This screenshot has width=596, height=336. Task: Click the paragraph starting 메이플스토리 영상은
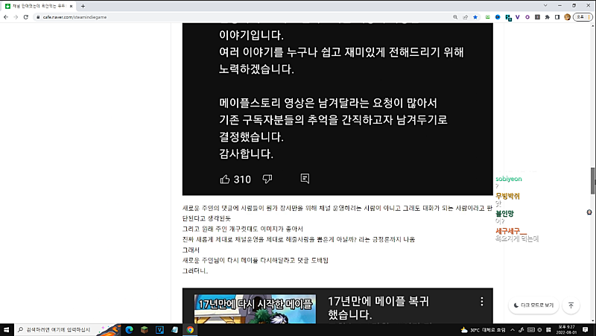pos(333,120)
